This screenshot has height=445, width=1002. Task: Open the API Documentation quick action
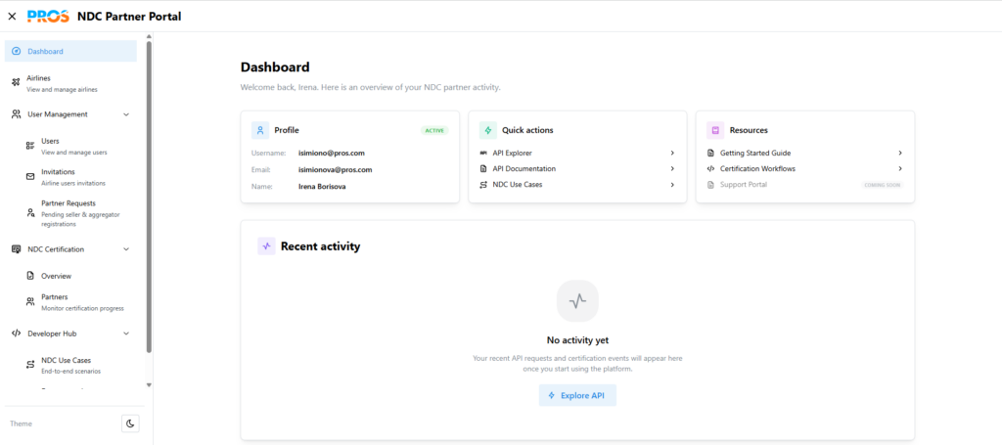[524, 168]
